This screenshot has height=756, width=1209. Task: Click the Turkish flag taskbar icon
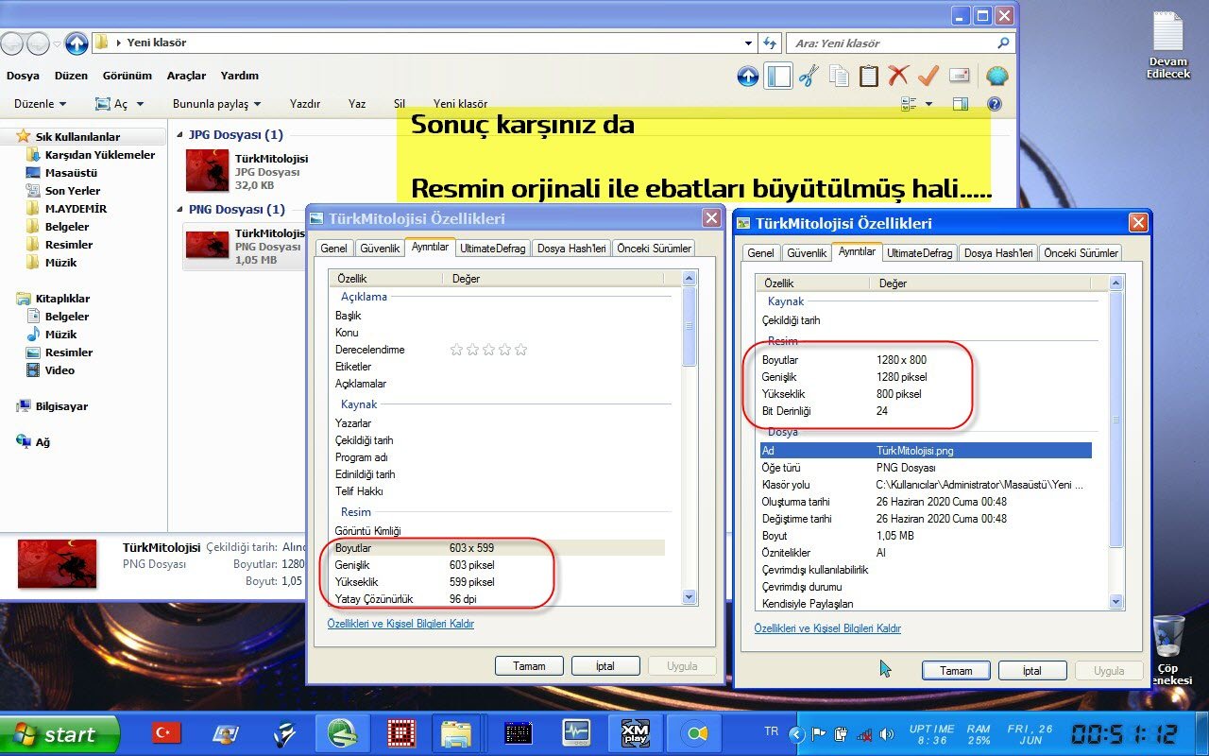(166, 732)
